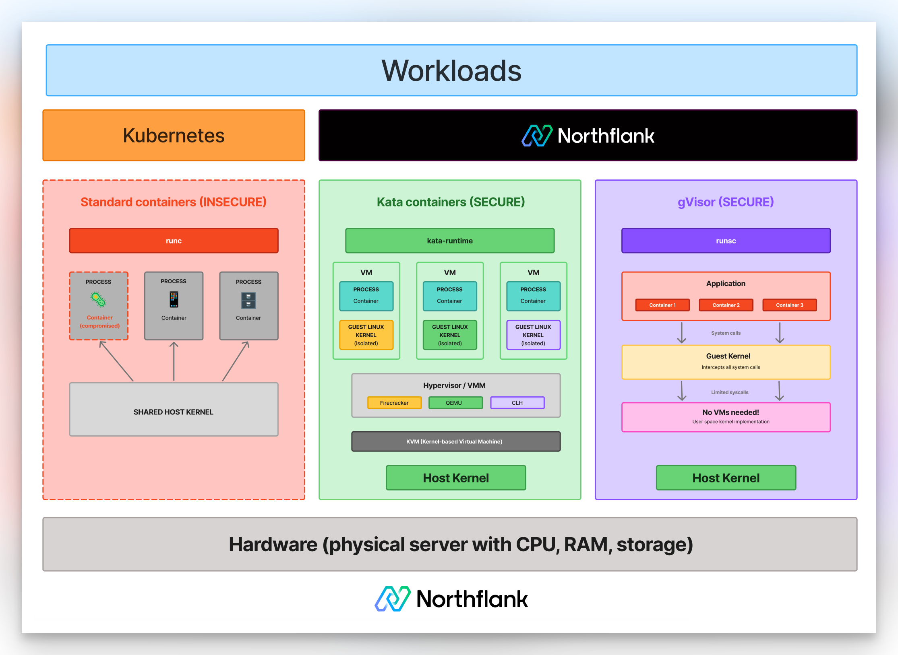
Task: Click the purple runsc bar
Action: click(x=726, y=241)
